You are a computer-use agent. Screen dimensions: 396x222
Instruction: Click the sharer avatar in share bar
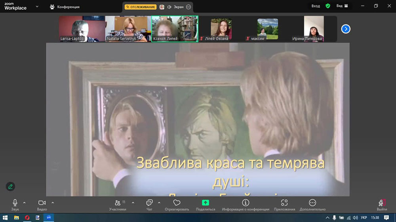162,7
